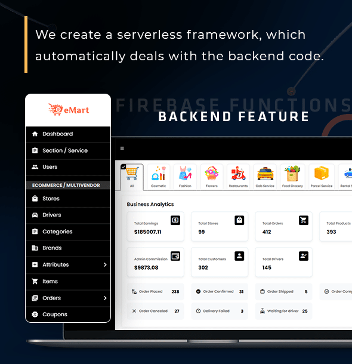Toggle the hamburger menu icon
The width and height of the screenshot is (352, 364).
pos(122,148)
